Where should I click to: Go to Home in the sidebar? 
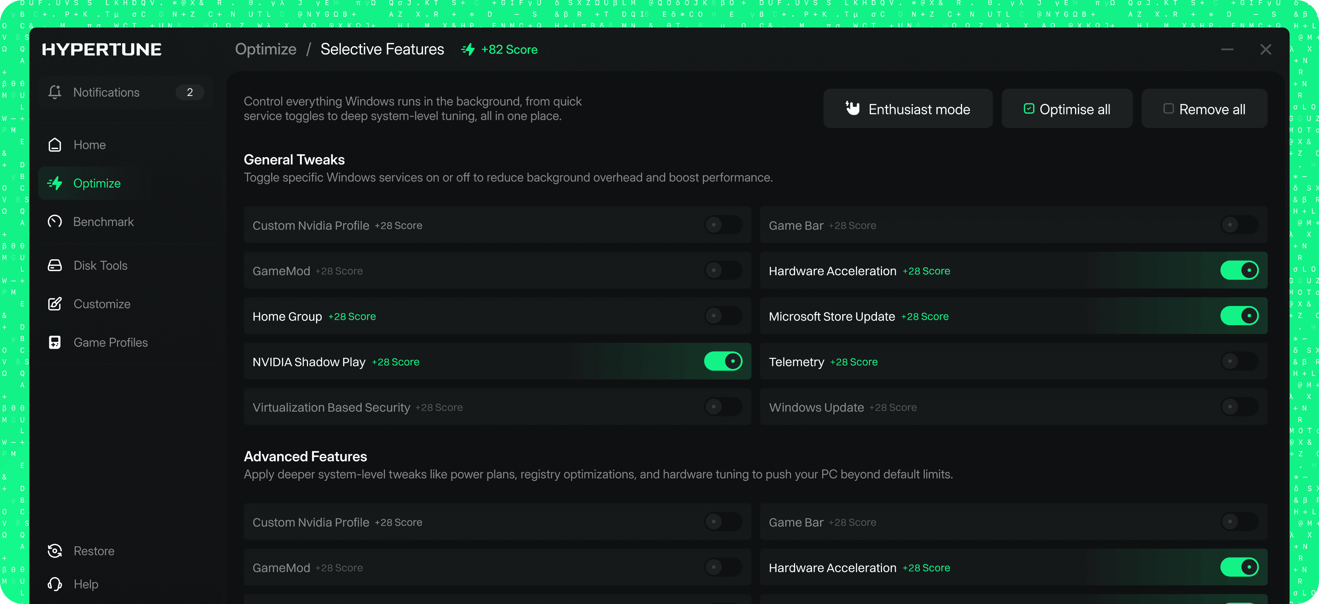point(125,145)
